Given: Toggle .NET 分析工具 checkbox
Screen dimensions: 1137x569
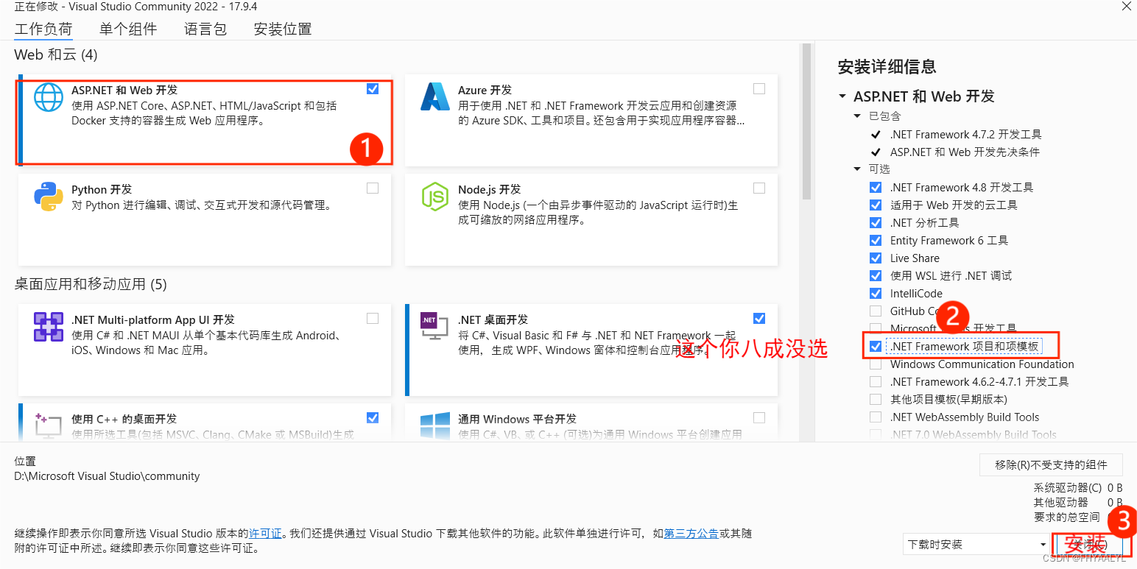Looking at the screenshot, I should (876, 223).
